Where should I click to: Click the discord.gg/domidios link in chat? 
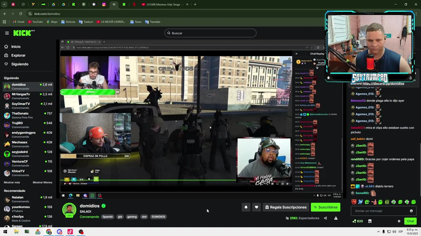tap(383, 84)
